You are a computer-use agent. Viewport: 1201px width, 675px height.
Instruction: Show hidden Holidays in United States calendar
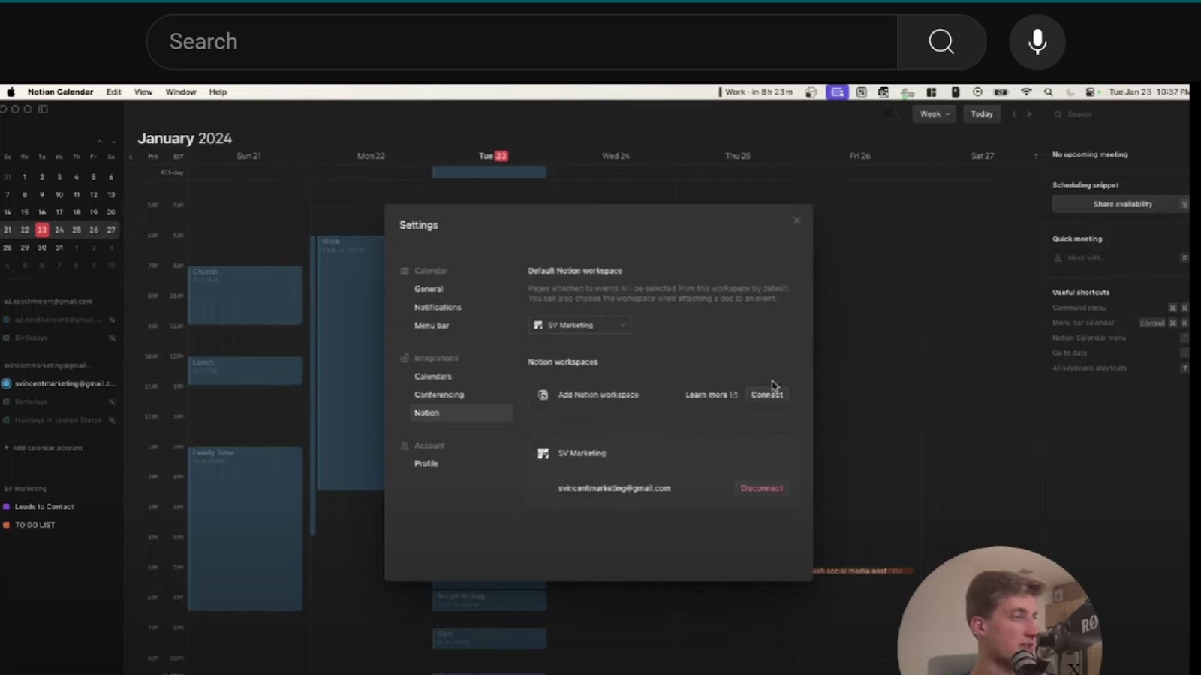pyautogui.click(x=112, y=420)
